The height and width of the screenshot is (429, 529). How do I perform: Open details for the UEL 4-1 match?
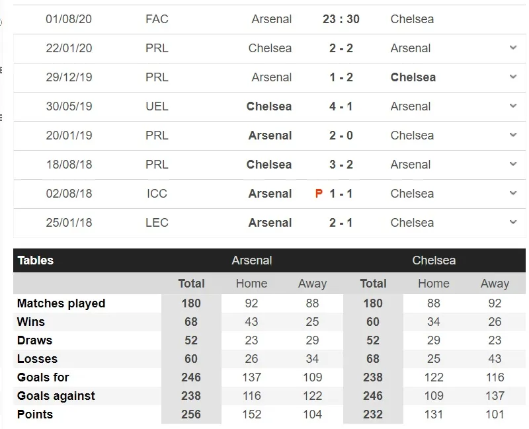pos(514,106)
